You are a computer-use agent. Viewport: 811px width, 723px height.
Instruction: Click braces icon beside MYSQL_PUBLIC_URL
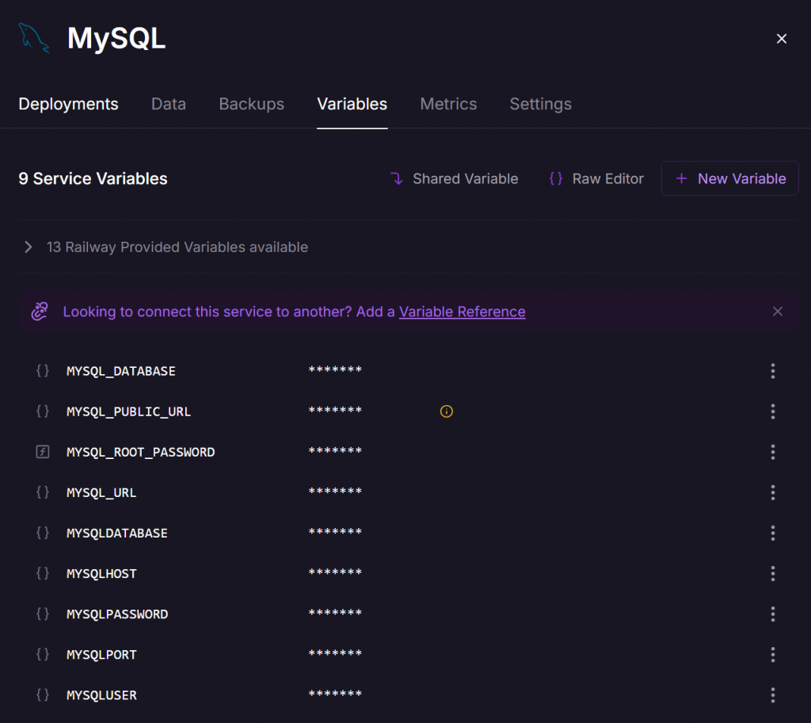[43, 411]
